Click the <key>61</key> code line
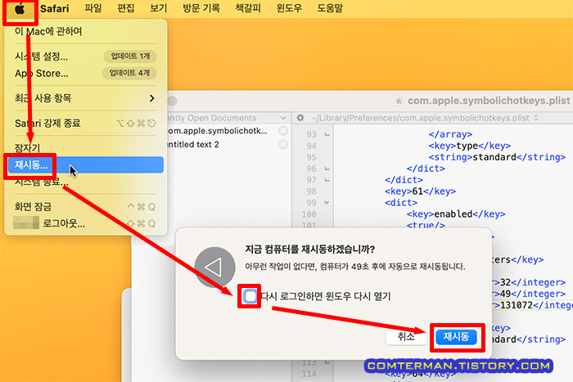The width and height of the screenshot is (573, 382). [420, 191]
